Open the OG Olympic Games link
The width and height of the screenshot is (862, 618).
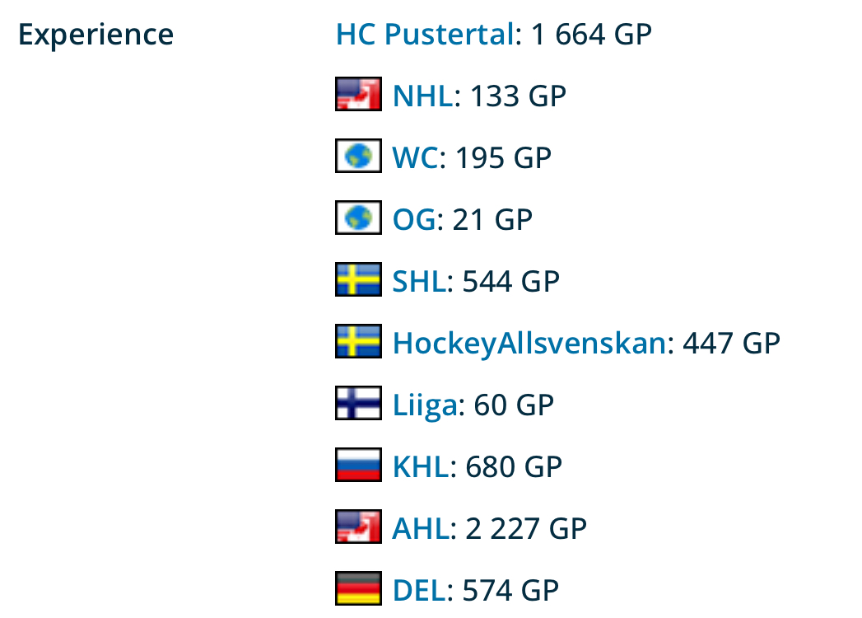pos(414,219)
